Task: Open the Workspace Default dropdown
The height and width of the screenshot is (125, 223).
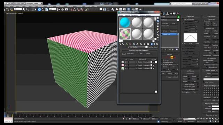Action: tap(41, 3)
